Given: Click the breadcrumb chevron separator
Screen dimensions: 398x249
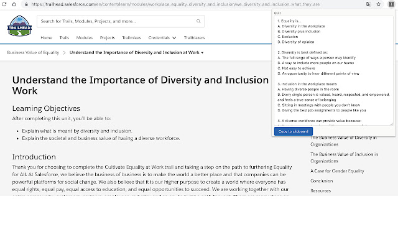Looking at the screenshot, I should pyautogui.click(x=64, y=53).
